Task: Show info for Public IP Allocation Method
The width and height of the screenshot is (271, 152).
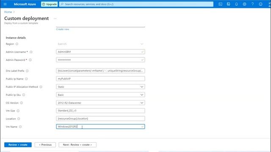Action: 41,87
